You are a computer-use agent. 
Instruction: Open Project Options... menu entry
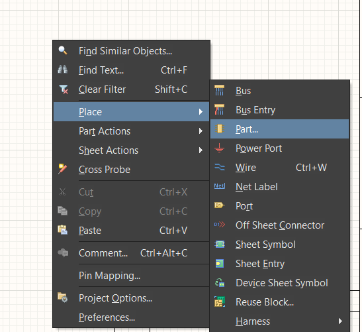(131, 298)
